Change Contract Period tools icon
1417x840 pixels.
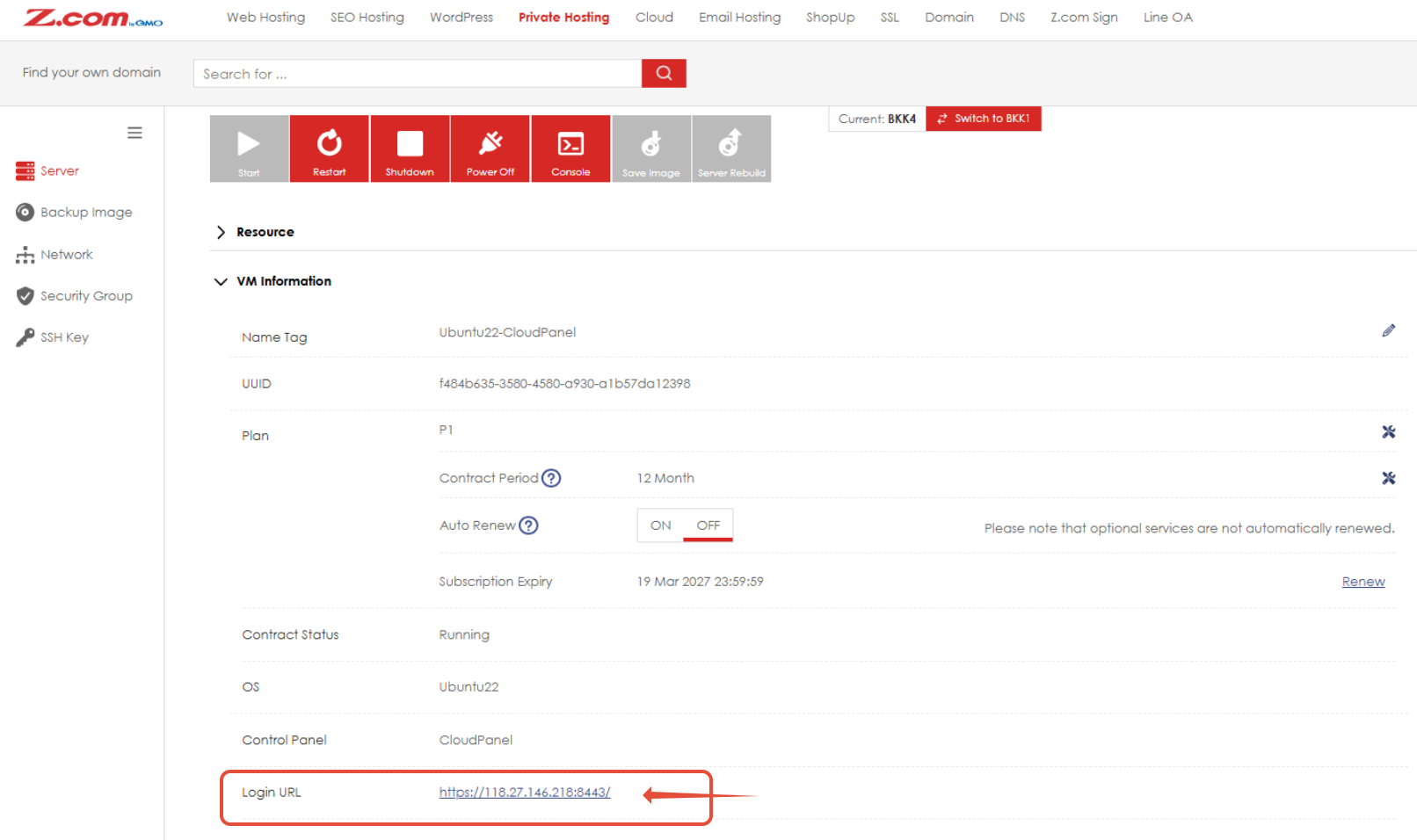1389,478
